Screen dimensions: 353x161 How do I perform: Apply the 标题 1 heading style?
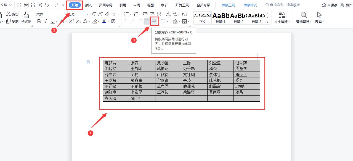221,18
